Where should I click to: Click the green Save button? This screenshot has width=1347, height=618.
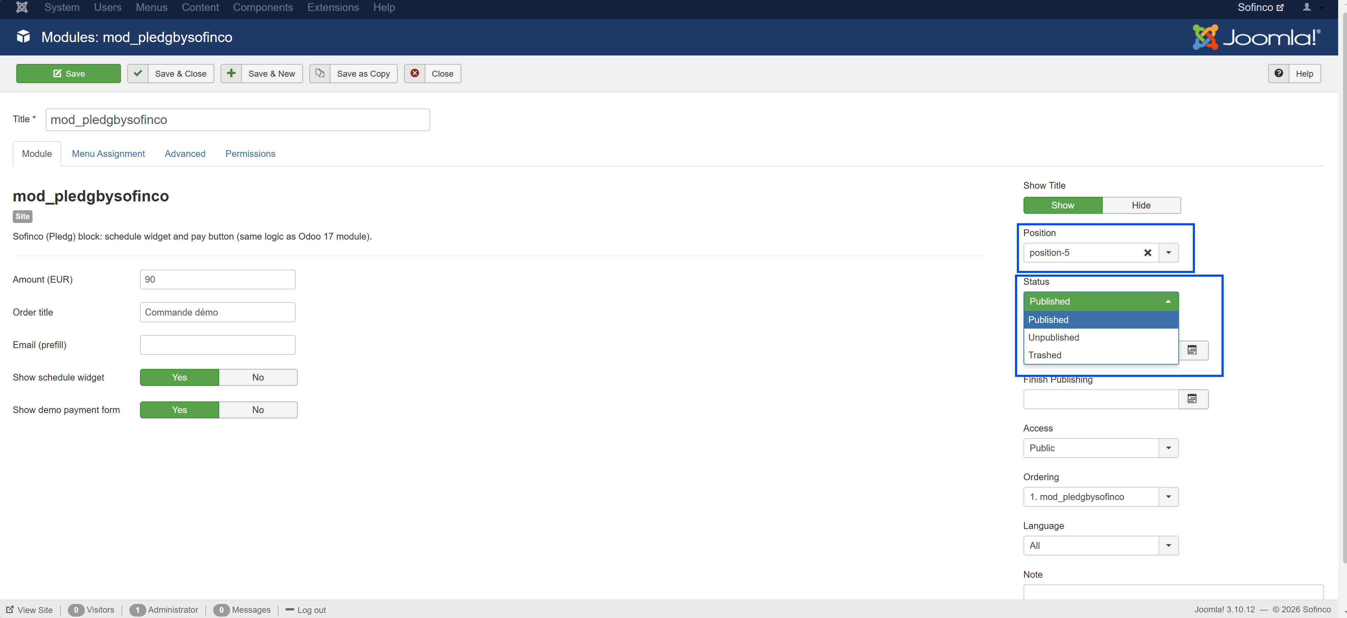[69, 73]
